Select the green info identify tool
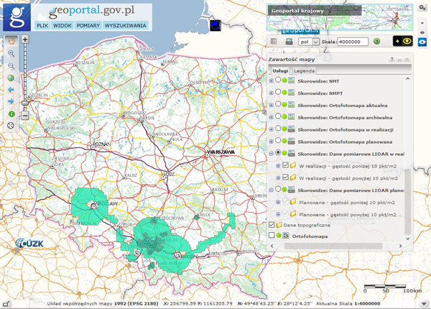The height and width of the screenshot is (309, 431). point(11,114)
